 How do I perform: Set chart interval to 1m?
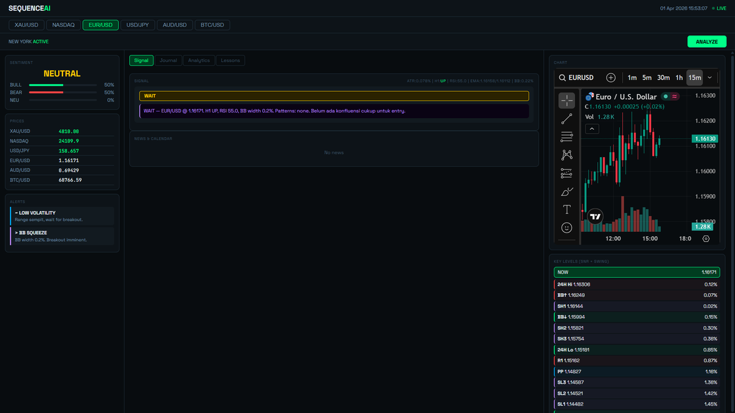tap(632, 78)
